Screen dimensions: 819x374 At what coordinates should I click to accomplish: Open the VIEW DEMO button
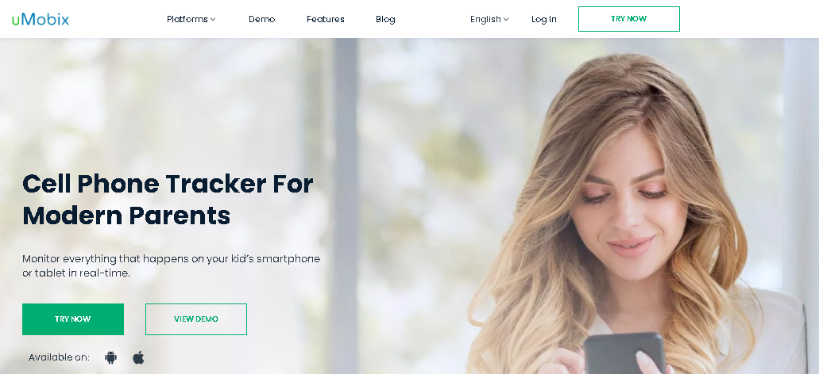pyautogui.click(x=196, y=319)
